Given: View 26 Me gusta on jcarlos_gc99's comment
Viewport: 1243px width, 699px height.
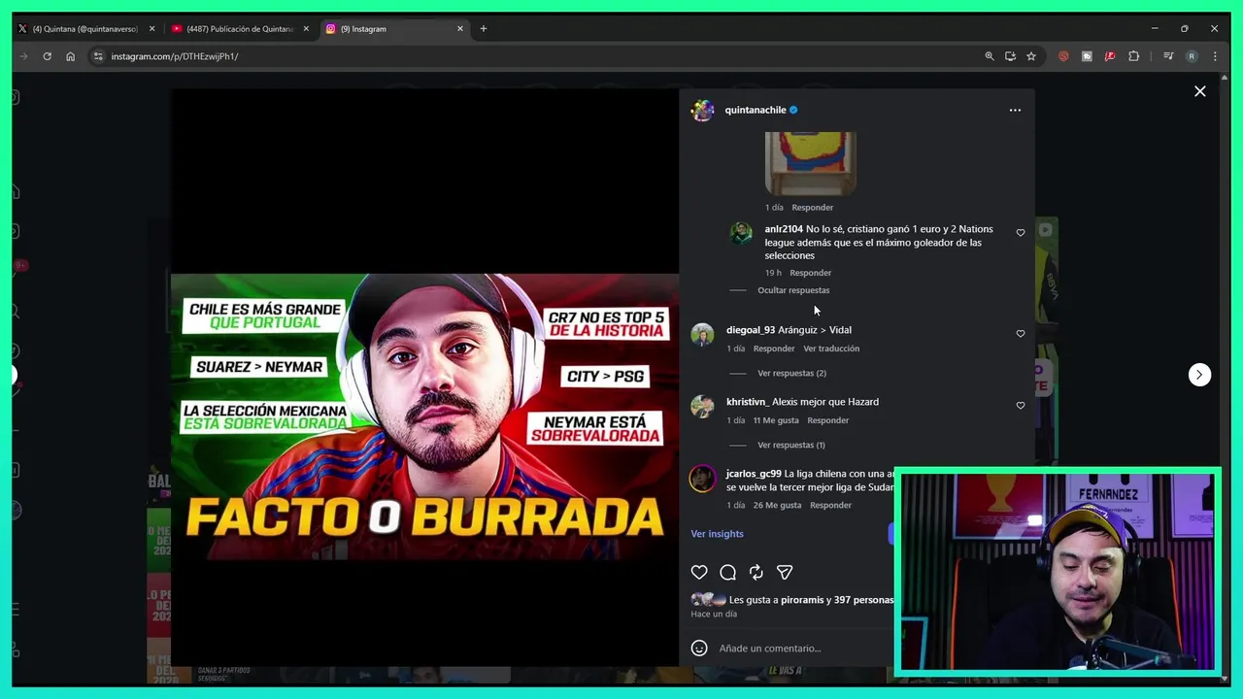Looking at the screenshot, I should click(777, 506).
